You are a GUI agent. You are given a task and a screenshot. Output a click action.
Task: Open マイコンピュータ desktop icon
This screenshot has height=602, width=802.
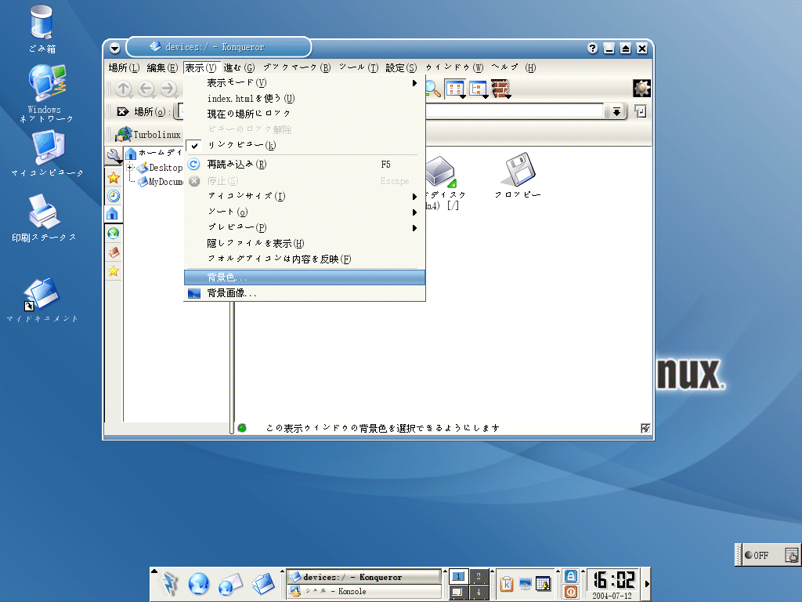48,154
